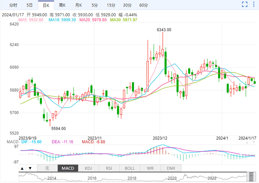The height and width of the screenshot is (183, 259).
Task: Click the 6343.00 high price label
Action: 164,30
